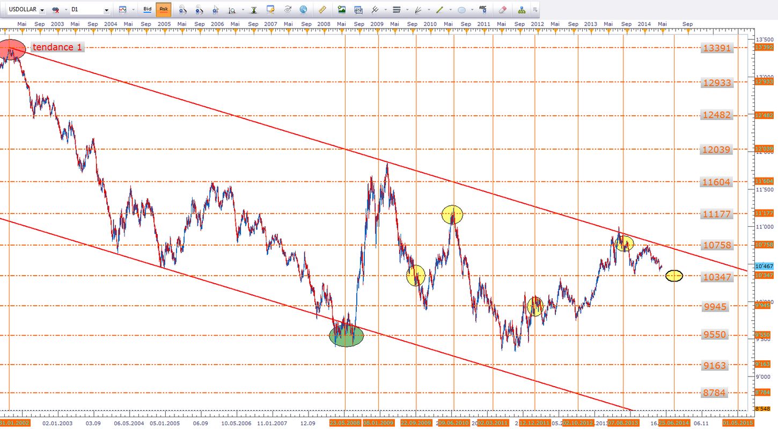Viewport: 778px width, 429px height.
Task: Select the red ellipse at the 2002 peak
Action: pyautogui.click(x=11, y=49)
